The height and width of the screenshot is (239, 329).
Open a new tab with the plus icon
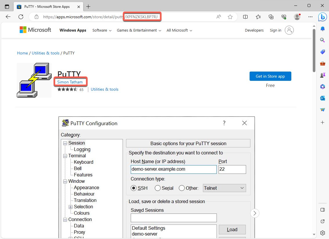pyautogui.click(x=88, y=6)
